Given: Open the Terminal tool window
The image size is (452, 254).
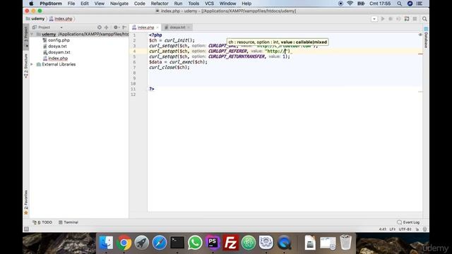Looking at the screenshot, I should [69, 222].
